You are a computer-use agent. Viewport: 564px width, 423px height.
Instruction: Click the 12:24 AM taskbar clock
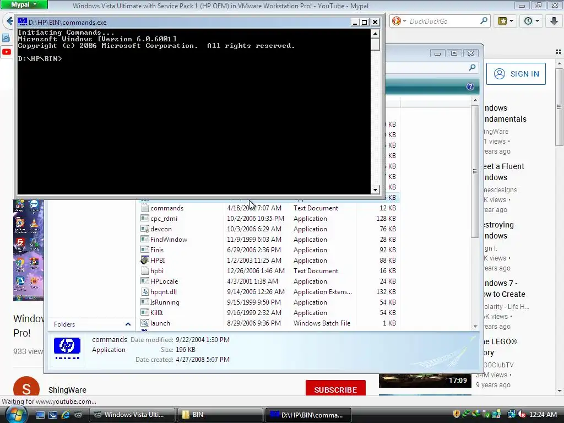543,414
